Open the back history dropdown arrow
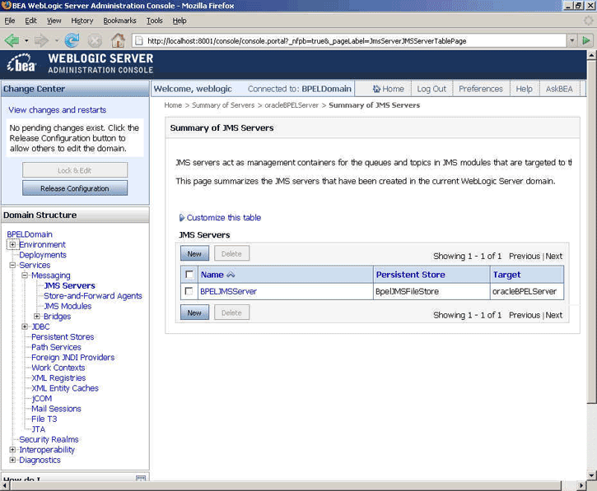The height and width of the screenshot is (491, 597). pyautogui.click(x=26, y=40)
